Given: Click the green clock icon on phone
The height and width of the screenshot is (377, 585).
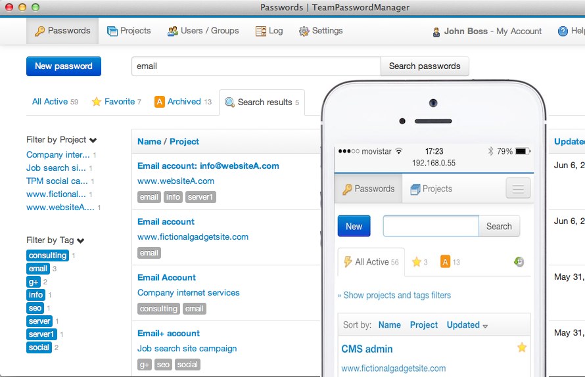Looking at the screenshot, I should coord(519,262).
